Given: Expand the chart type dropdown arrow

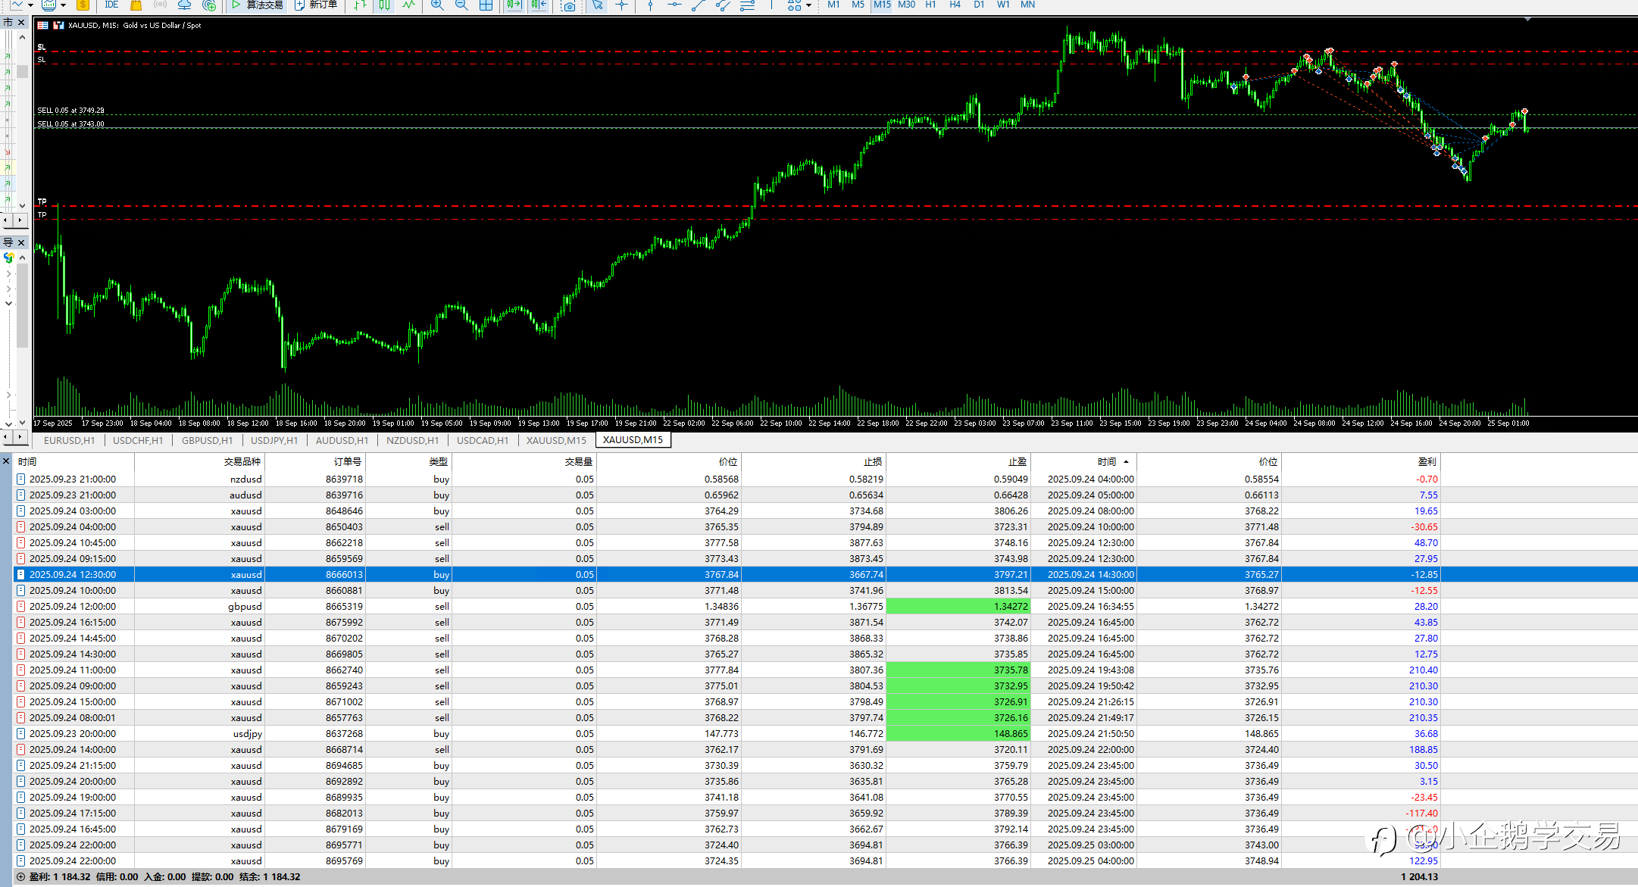Looking at the screenshot, I should coord(30,5).
